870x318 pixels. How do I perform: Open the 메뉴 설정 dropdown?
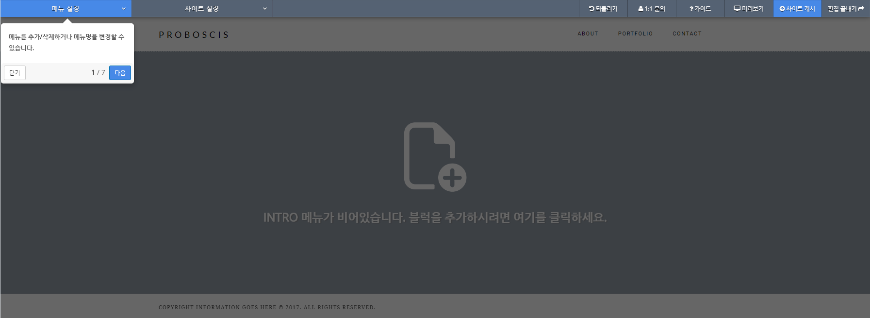coord(66,9)
